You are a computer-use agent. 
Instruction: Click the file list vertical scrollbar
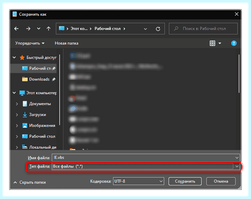tap(239, 74)
